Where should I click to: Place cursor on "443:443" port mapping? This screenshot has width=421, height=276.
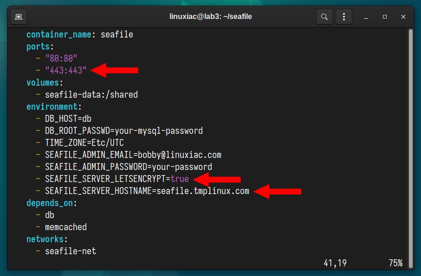click(66, 70)
